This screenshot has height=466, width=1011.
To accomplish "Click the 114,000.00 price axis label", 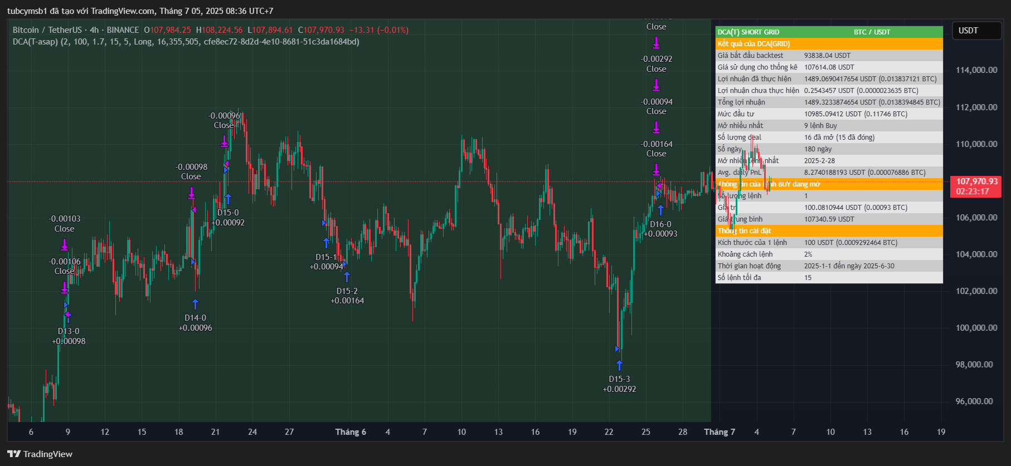I will pos(976,70).
